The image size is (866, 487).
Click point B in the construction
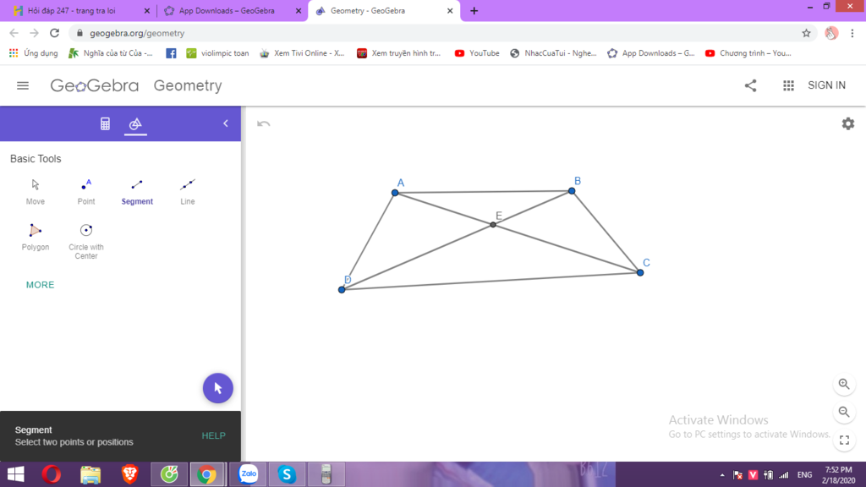click(572, 191)
